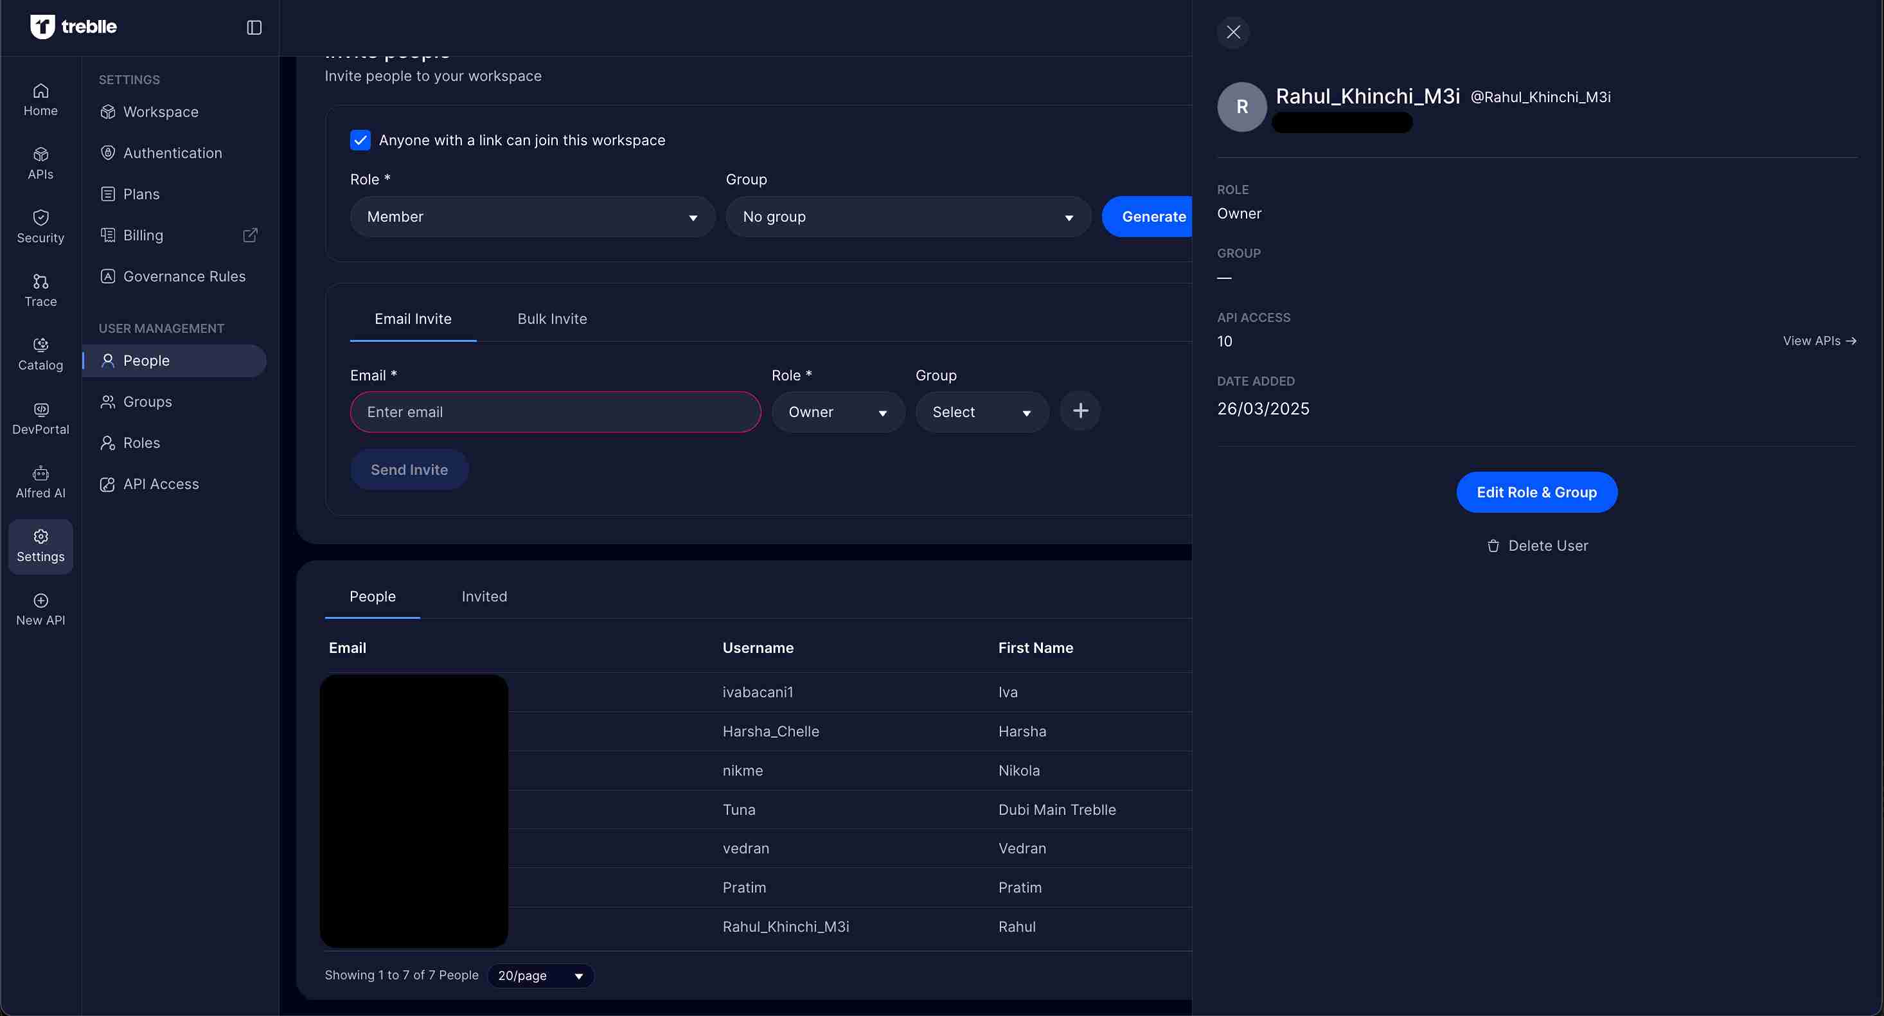This screenshot has height=1016, width=1884.
Task: Change the 20/page pagination dropdown
Action: pyautogui.click(x=540, y=976)
